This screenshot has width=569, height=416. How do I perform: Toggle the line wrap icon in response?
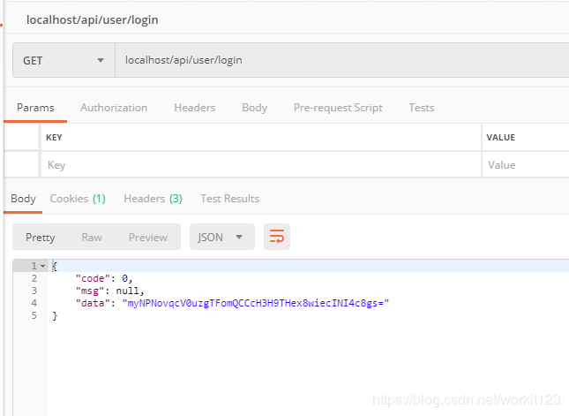pos(277,237)
